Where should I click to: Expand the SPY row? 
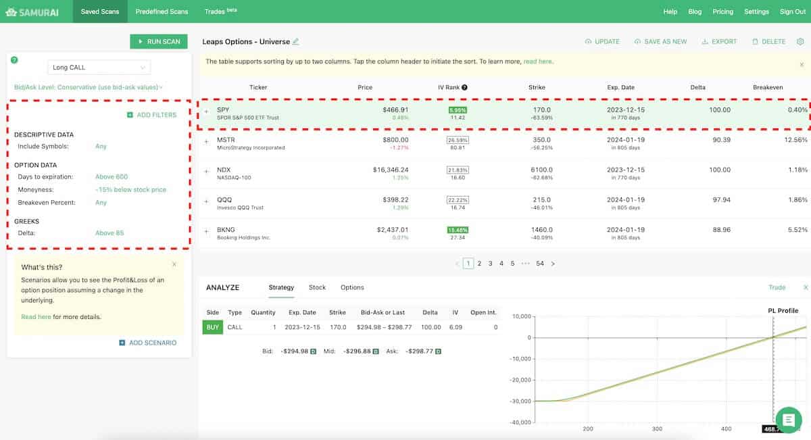click(x=207, y=111)
